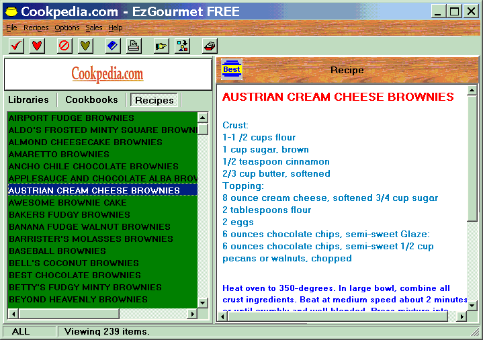Click the pointing hand toolbar icon
The image size is (483, 340).
point(161,46)
